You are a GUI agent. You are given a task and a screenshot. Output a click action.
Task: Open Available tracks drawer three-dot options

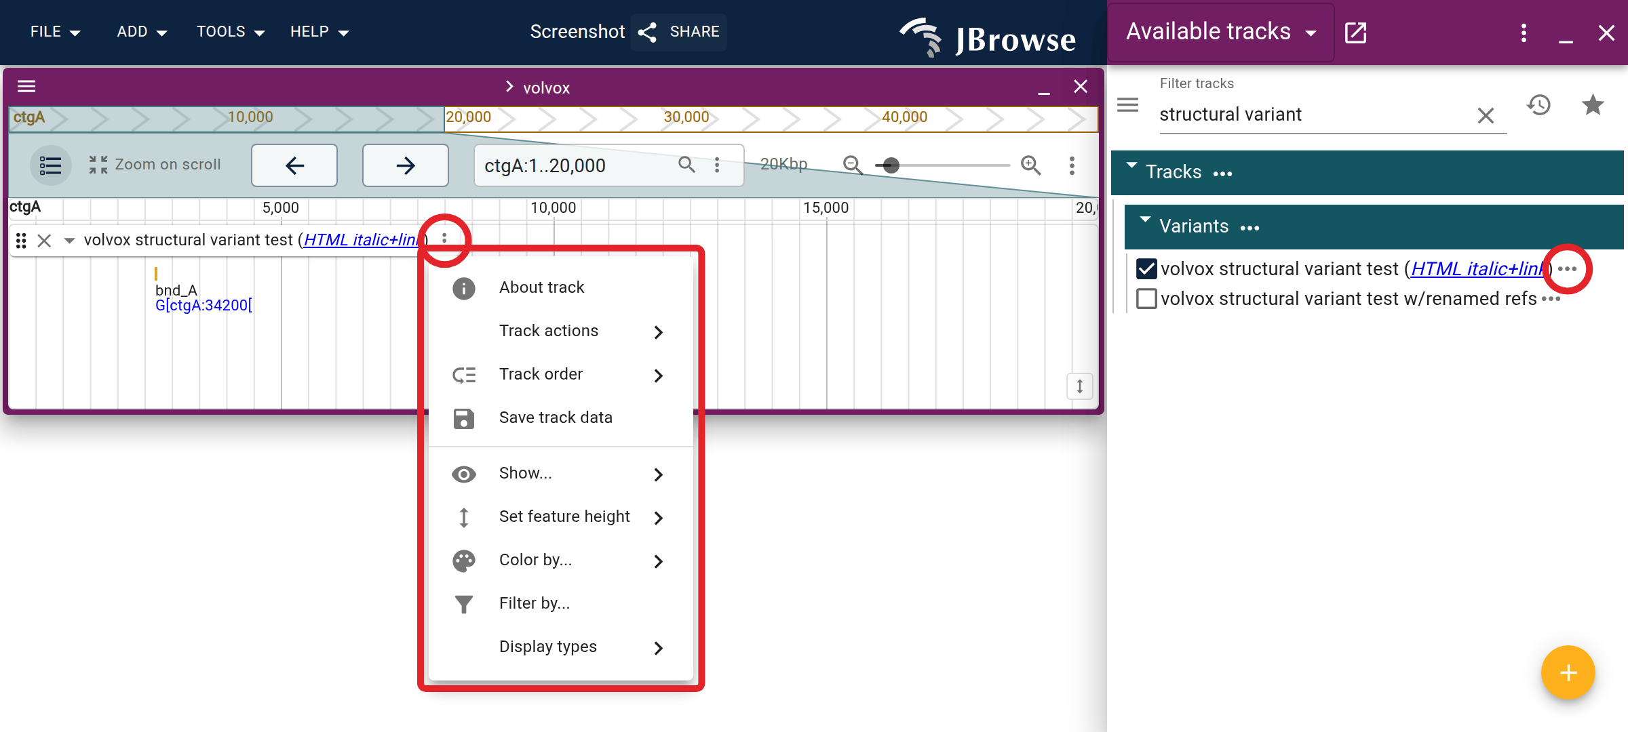(1524, 33)
